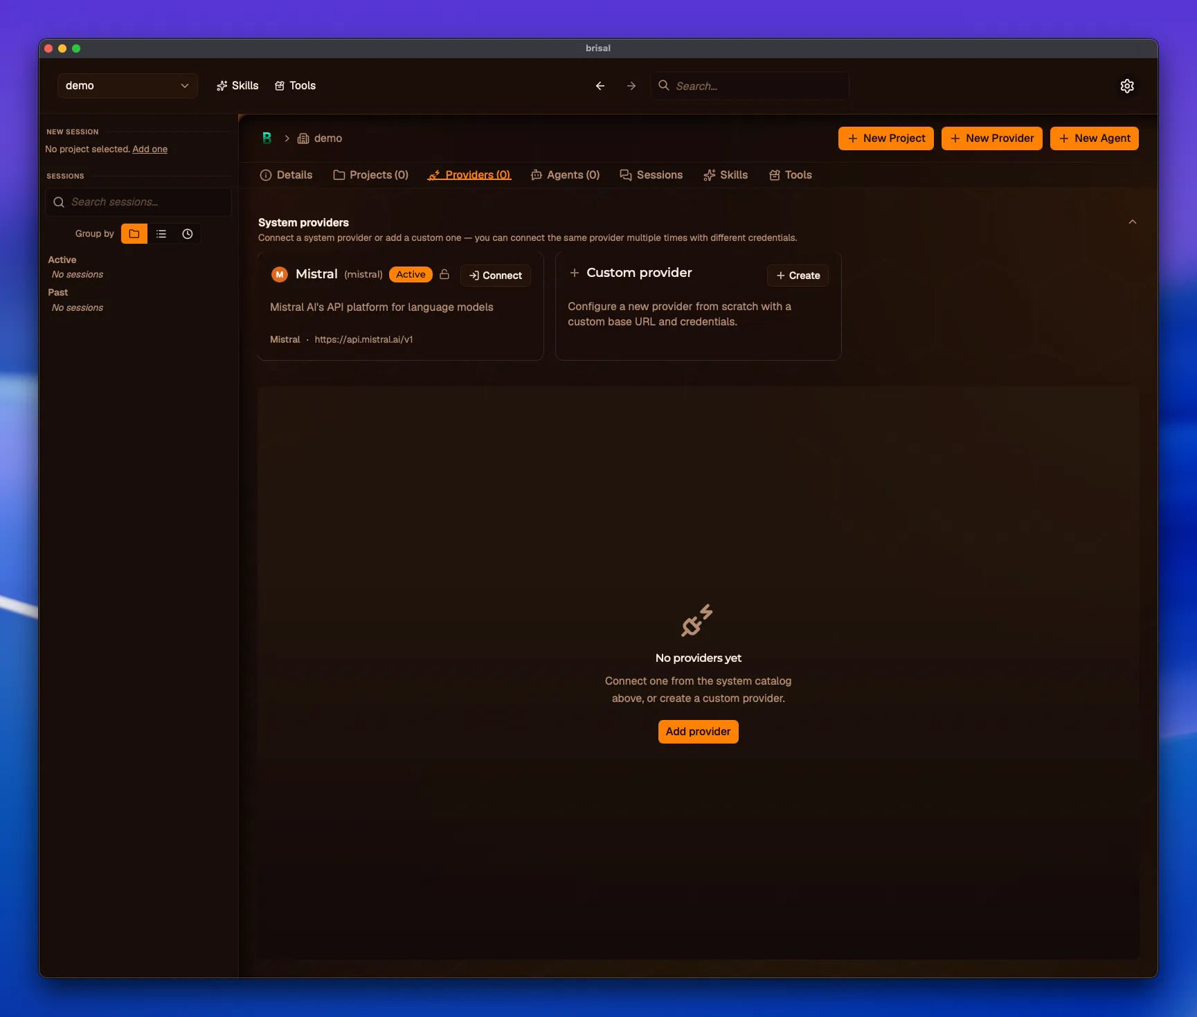Open the Sessions tab

tap(651, 175)
